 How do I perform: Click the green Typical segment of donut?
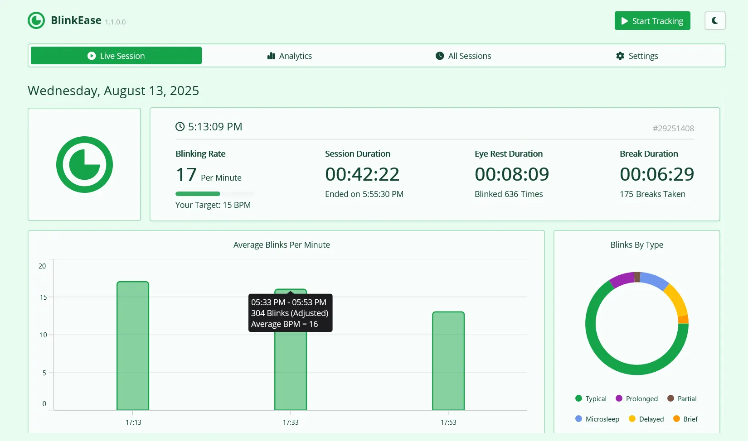pos(603,353)
